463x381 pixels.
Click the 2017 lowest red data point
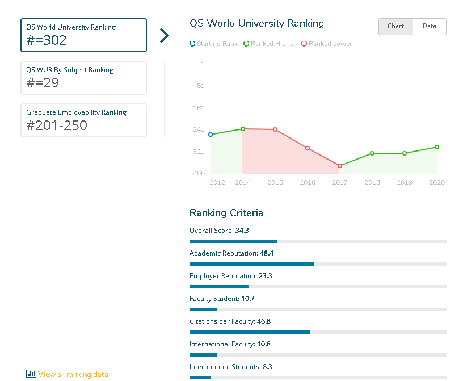pyautogui.click(x=340, y=166)
